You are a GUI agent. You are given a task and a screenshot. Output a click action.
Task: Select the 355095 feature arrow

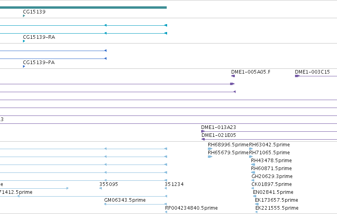[x=101, y=188]
